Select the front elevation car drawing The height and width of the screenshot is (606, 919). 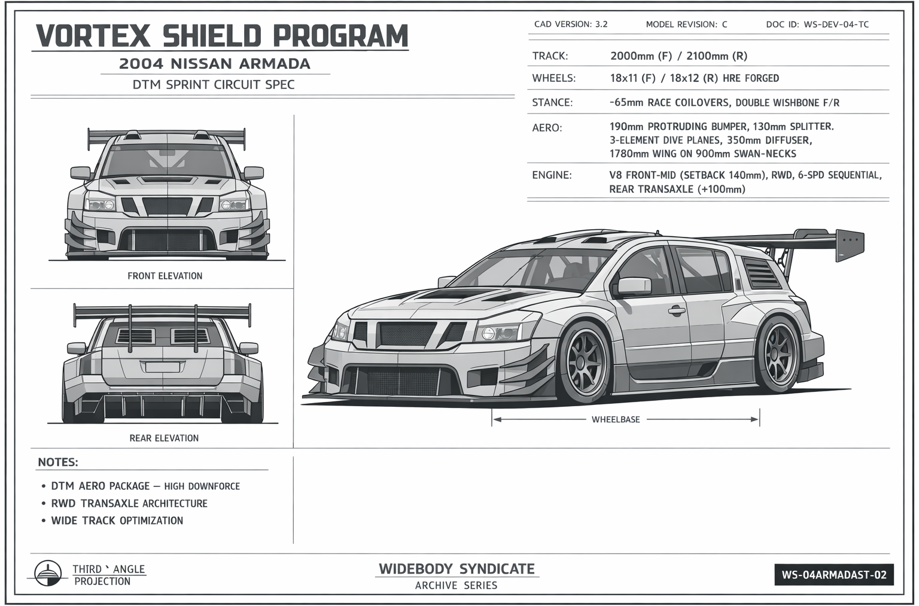click(x=167, y=194)
